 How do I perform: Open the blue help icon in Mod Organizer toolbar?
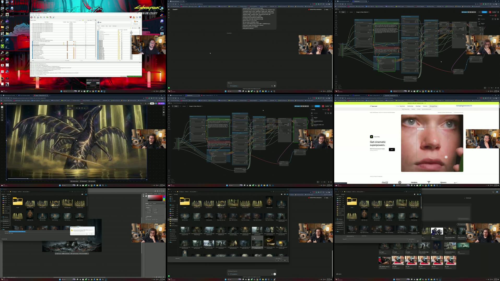(140, 17)
